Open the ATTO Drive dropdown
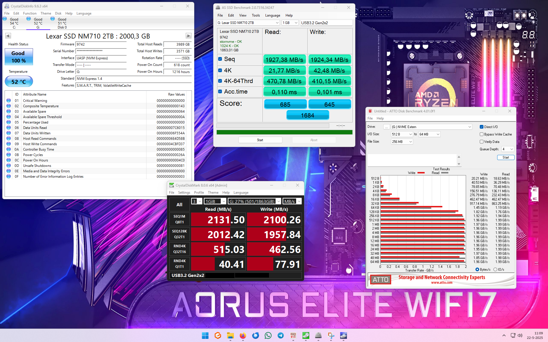Viewport: 548px width, 342px height. (x=431, y=127)
